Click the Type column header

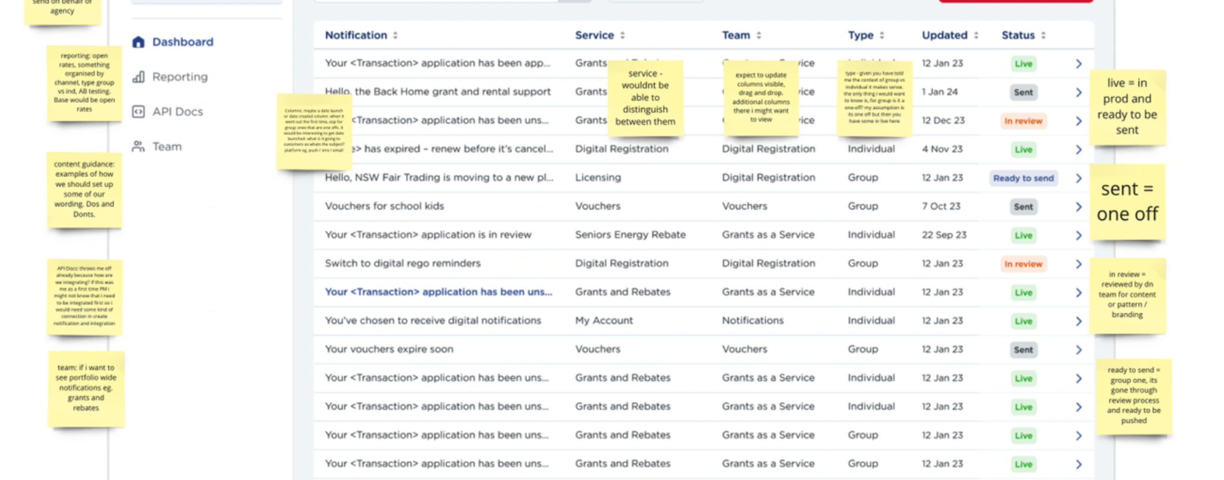pos(860,35)
